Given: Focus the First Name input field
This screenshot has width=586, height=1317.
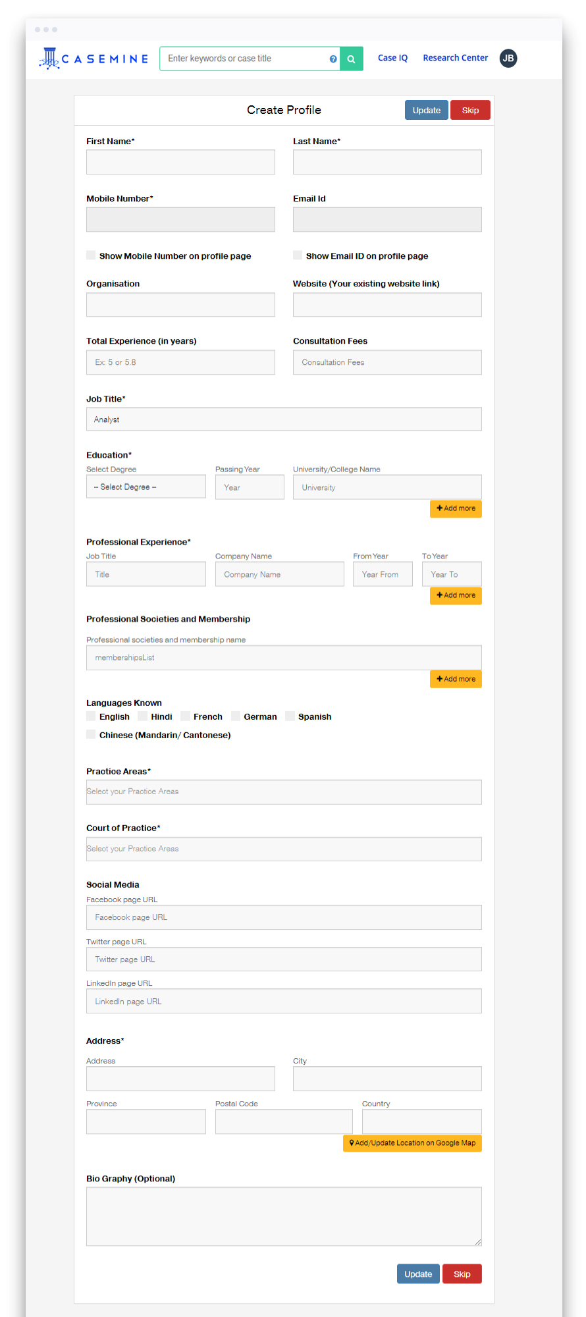Looking at the screenshot, I should coord(180,162).
